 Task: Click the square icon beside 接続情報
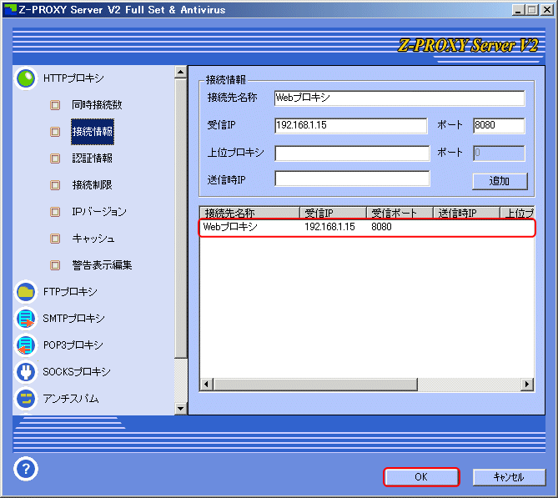[55, 132]
